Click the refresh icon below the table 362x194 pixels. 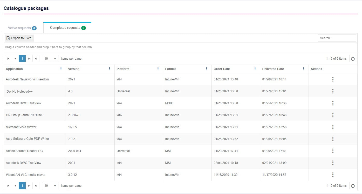(x=353, y=186)
